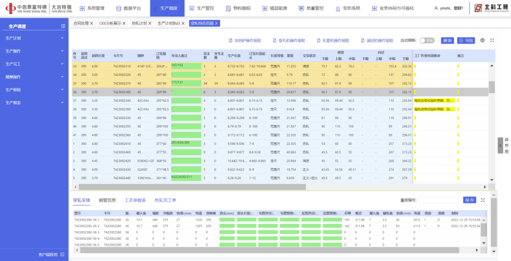Expand the 生产计划 sidebar menu

coord(34,38)
